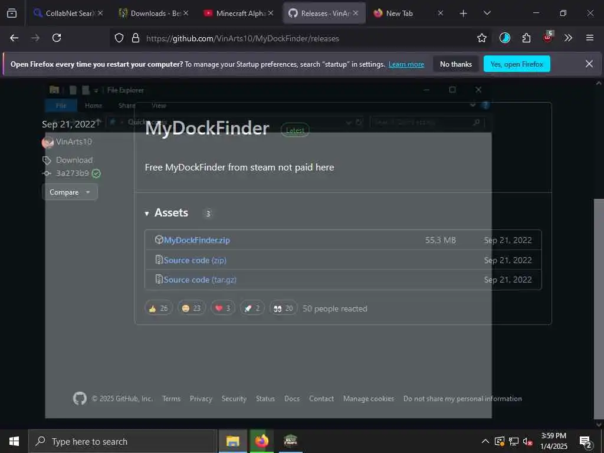Click the Minecraft taskbar icon

click(290, 441)
